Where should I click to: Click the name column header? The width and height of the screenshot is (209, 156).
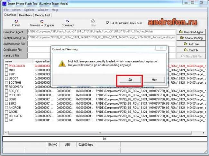coord(18,61)
